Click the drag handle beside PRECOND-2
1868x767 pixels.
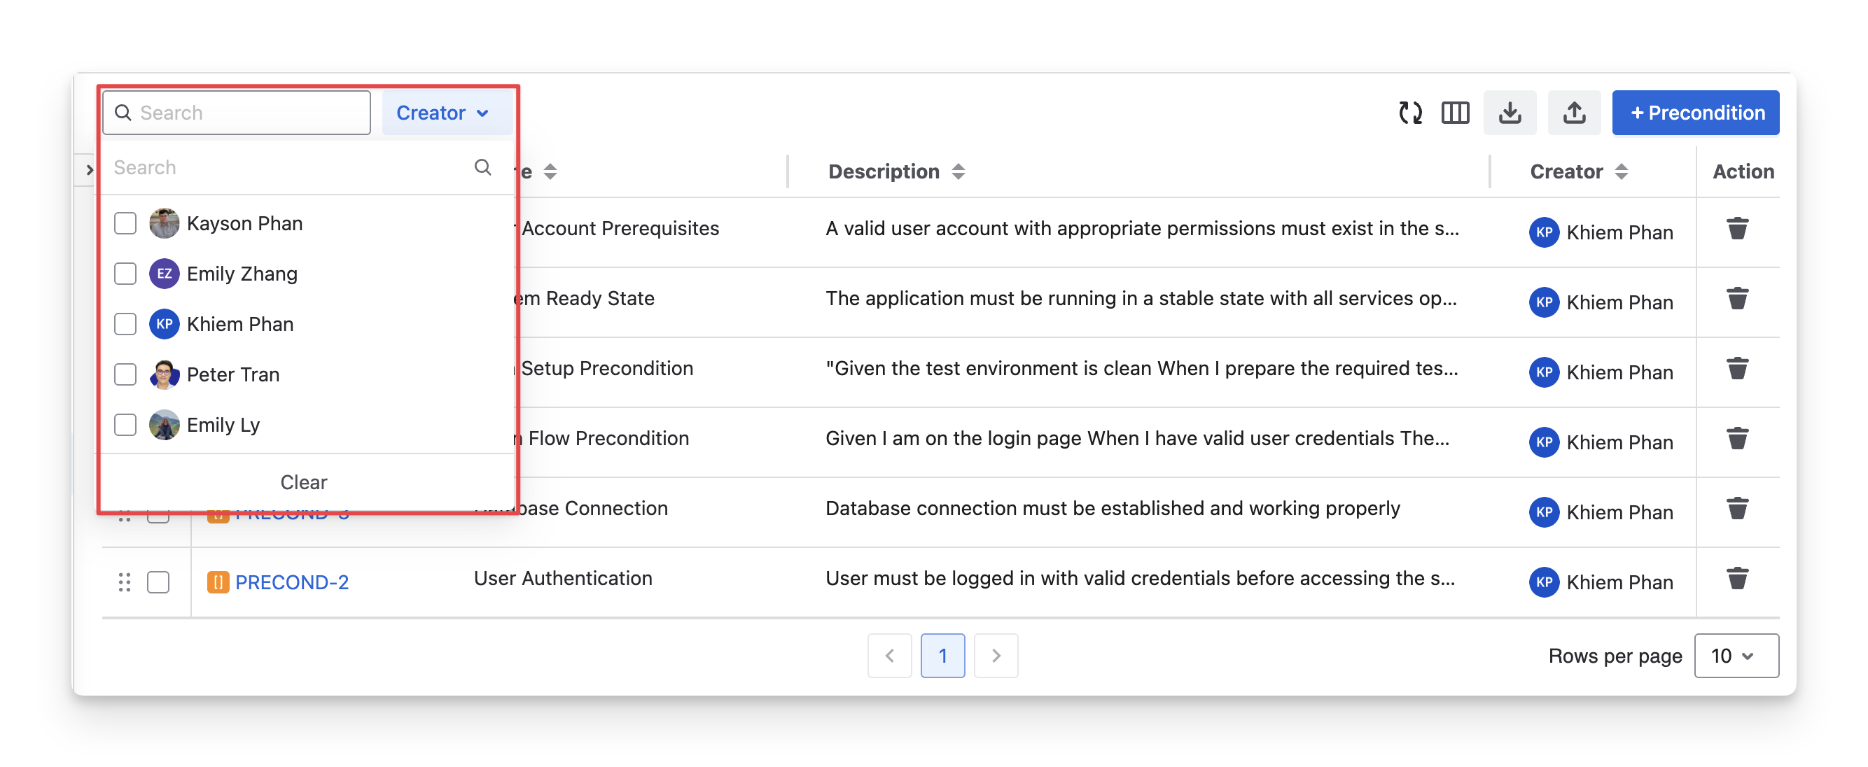pos(124,582)
